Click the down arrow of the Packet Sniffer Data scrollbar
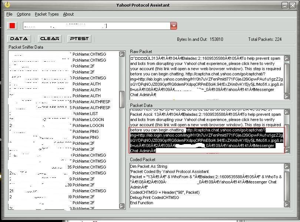The height and width of the screenshot is (222, 300). (x=122, y=206)
